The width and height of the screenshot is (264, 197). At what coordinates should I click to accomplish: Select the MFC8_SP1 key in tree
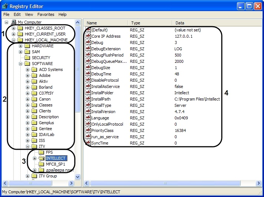pos(55,164)
